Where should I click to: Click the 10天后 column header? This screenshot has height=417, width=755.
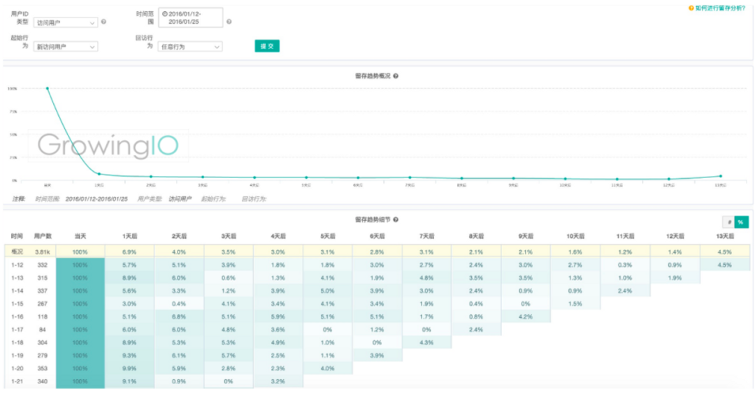[x=575, y=236]
